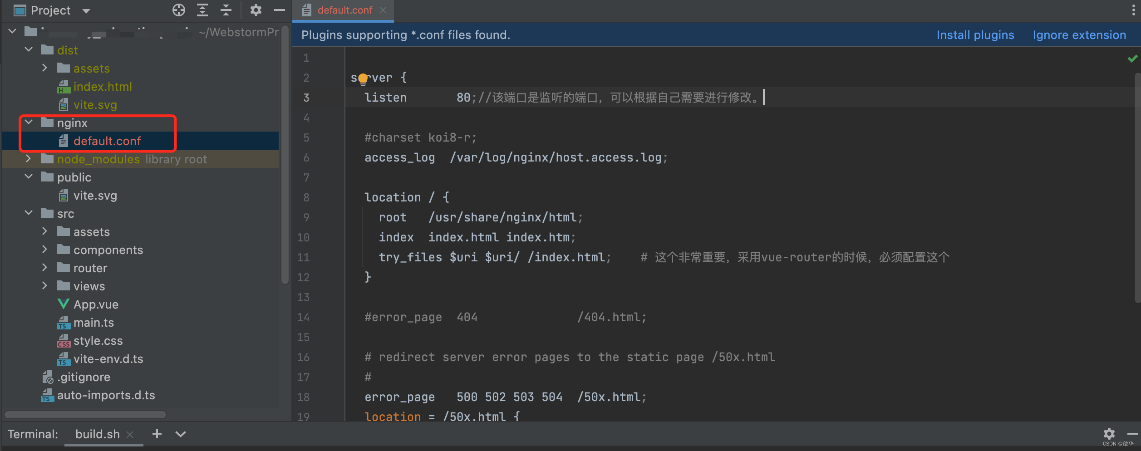Collapse the public folder
The width and height of the screenshot is (1141, 451).
[29, 176]
